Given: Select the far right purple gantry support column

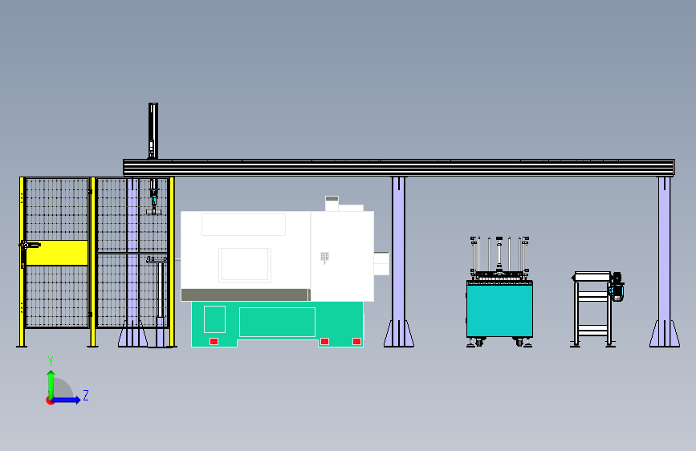Looking at the screenshot, I should tap(664, 262).
